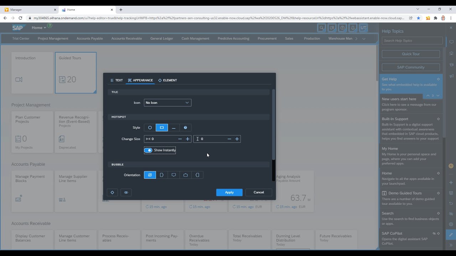Choose fourth bubble orientation option

(185, 175)
